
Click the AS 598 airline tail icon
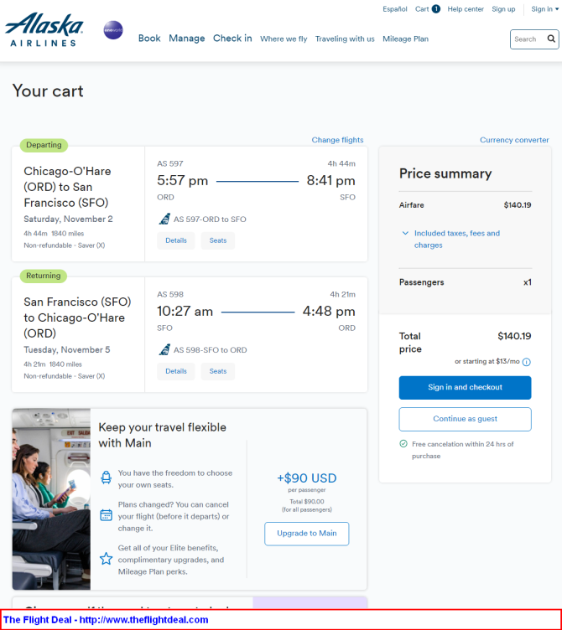(164, 349)
